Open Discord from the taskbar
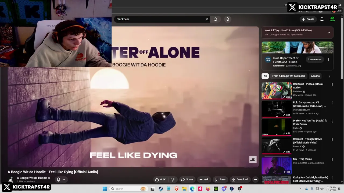The image size is (344, 193). point(224,189)
